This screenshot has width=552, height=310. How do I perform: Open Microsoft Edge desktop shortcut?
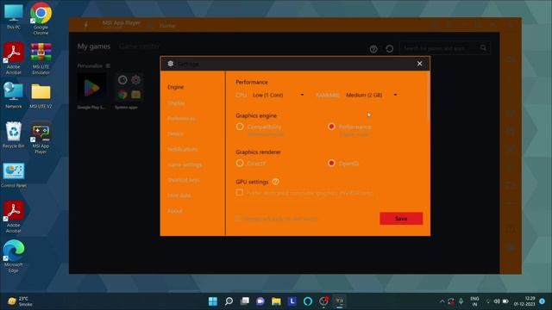[14, 257]
